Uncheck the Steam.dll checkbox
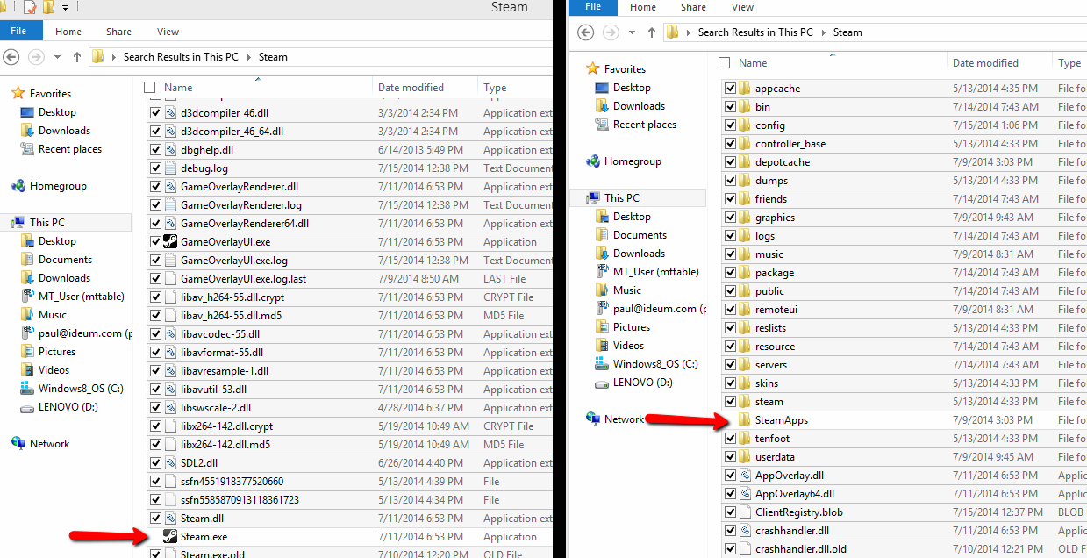 click(156, 518)
